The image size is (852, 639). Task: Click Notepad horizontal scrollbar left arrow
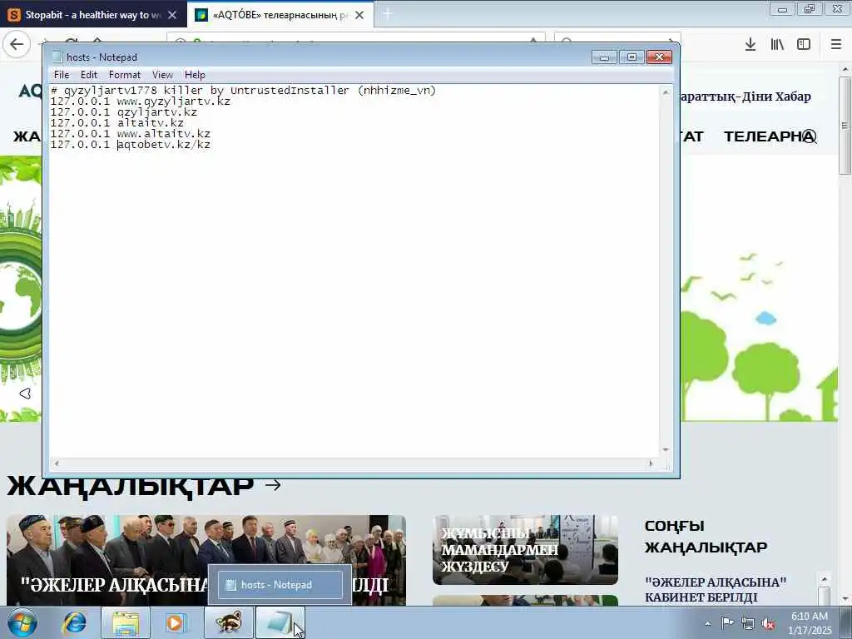[56, 463]
